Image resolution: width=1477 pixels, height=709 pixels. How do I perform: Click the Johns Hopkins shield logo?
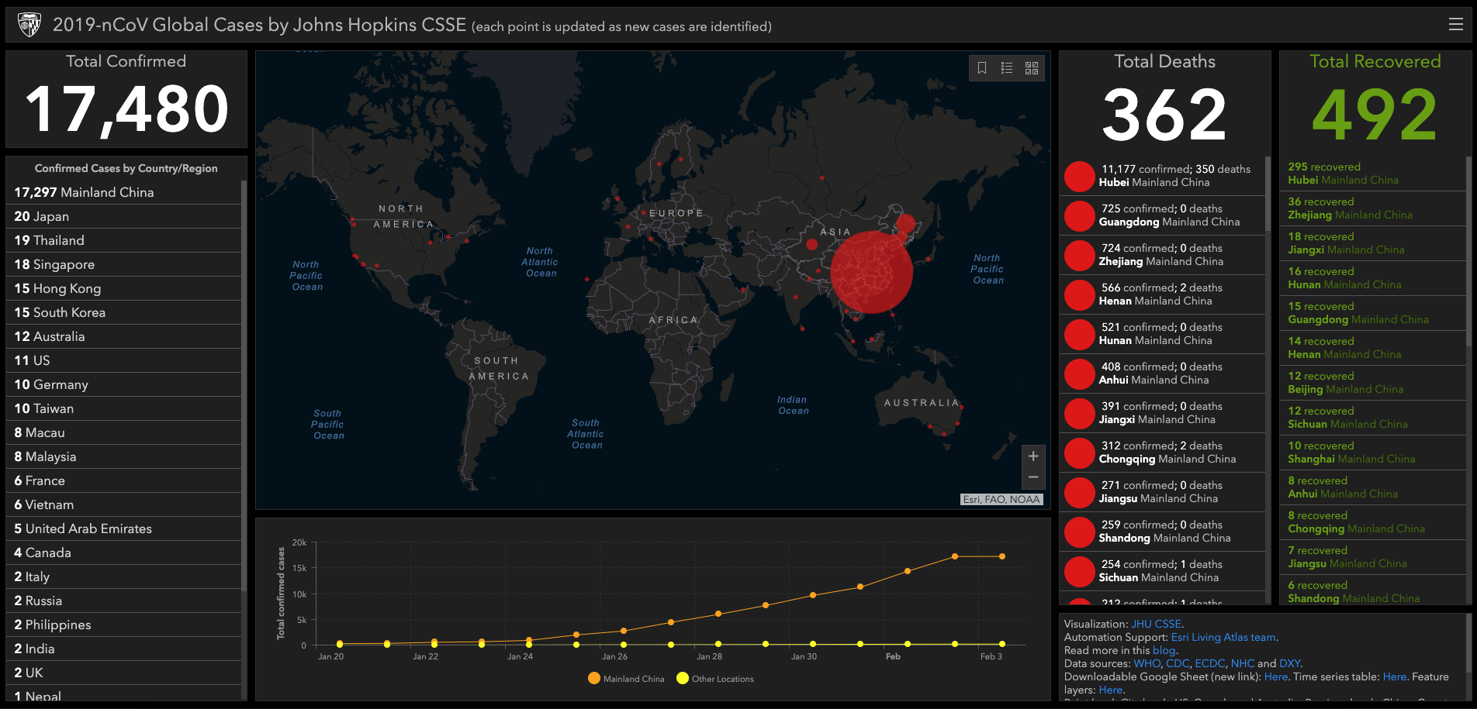pos(29,25)
